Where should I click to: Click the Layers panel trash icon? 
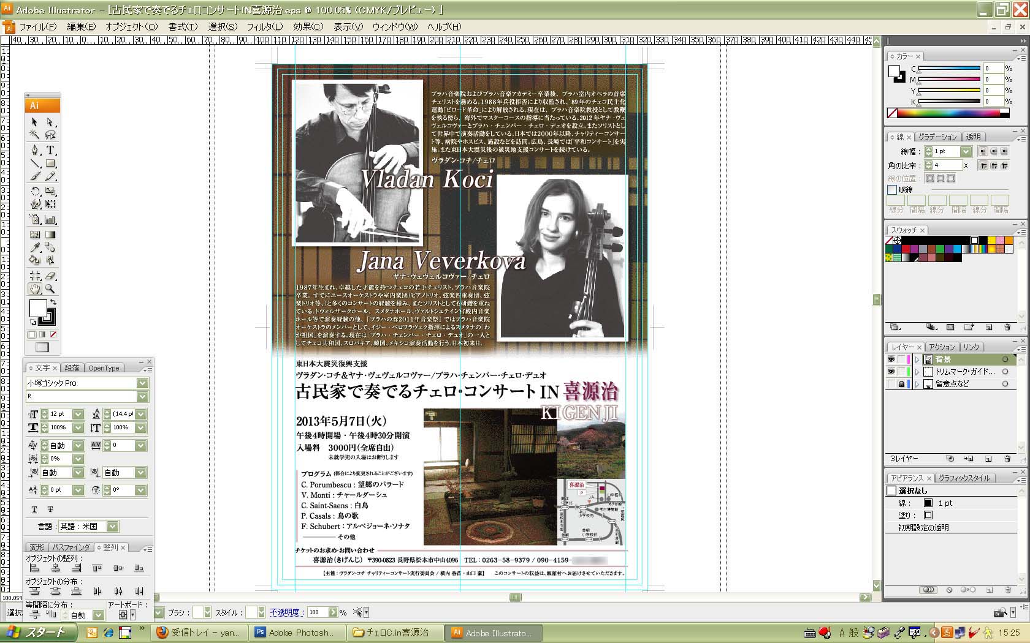(x=1007, y=459)
